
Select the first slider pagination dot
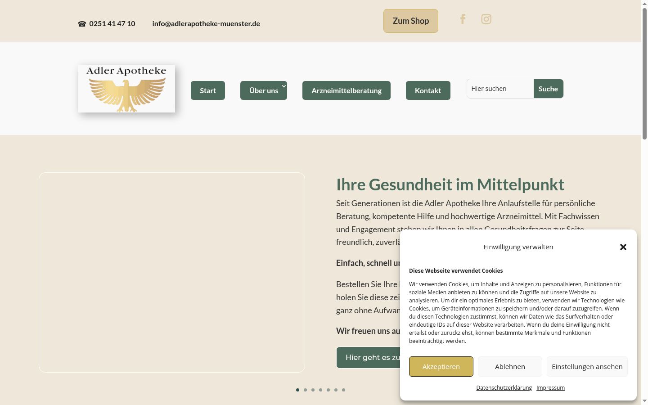pyautogui.click(x=297, y=390)
